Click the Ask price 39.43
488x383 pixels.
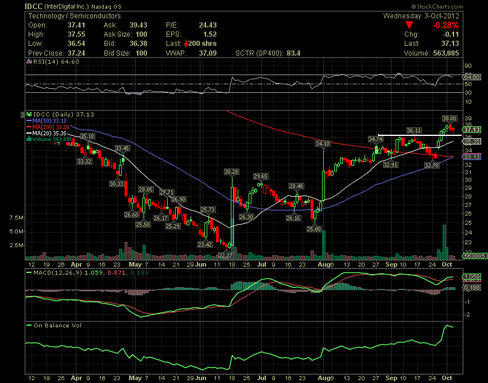[x=138, y=25]
